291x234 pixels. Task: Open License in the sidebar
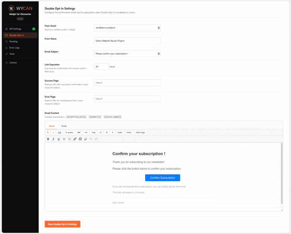[20, 63]
